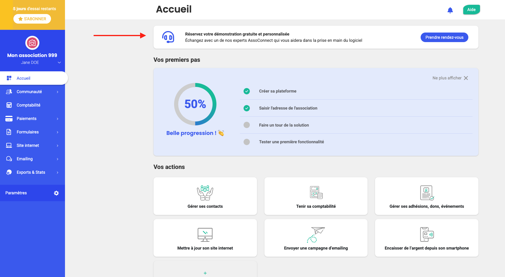Expand the Communauté submenu chevron
505x277 pixels.
tap(58, 92)
